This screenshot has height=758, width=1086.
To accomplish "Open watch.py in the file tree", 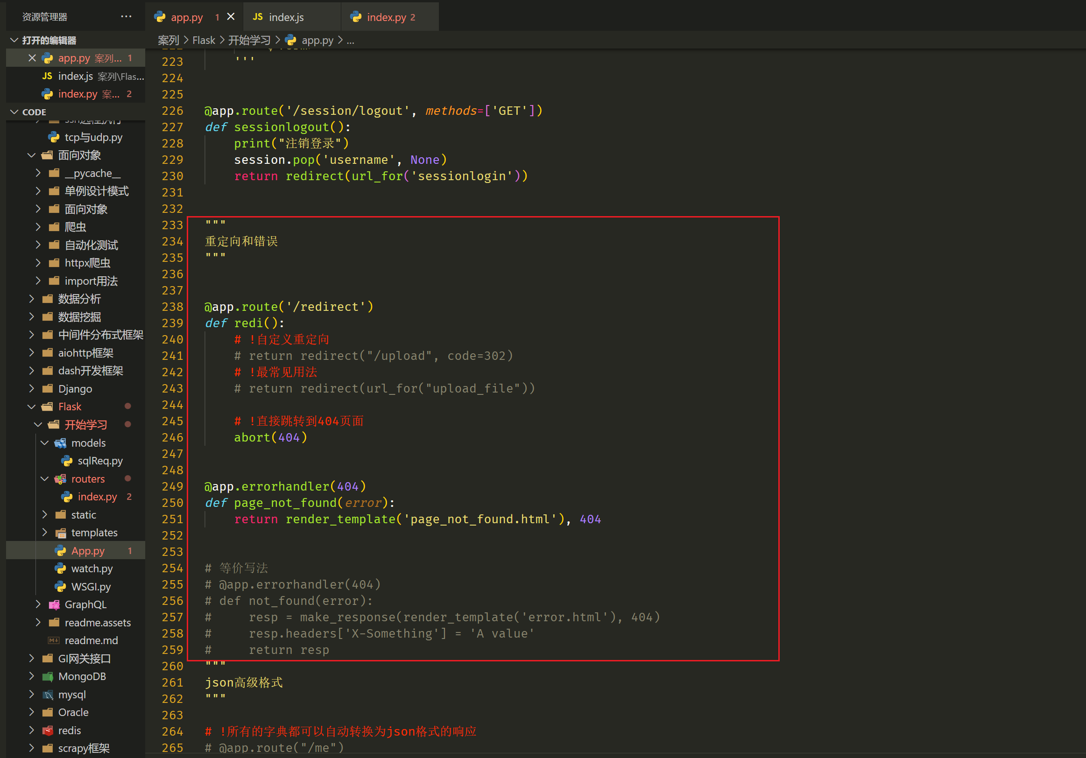I will coord(92,568).
